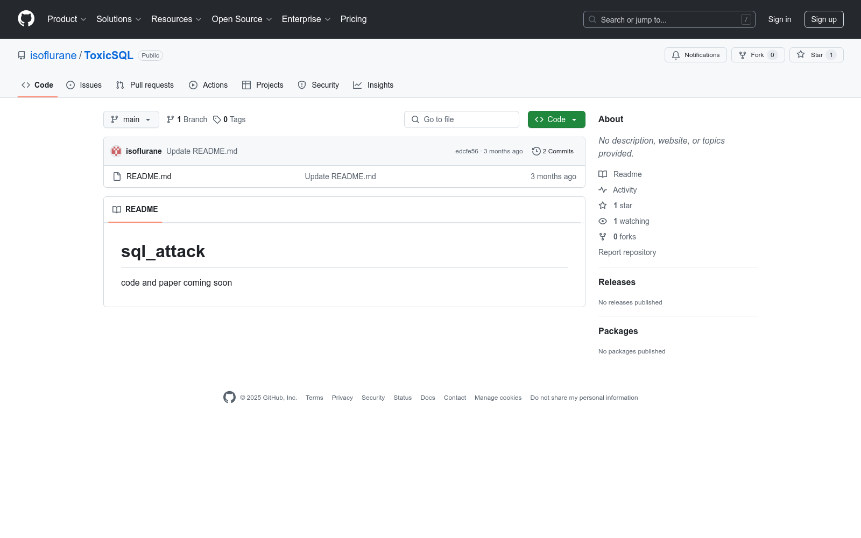Open the Docs footer link
Screen dimensions: 861x538
click(428, 398)
